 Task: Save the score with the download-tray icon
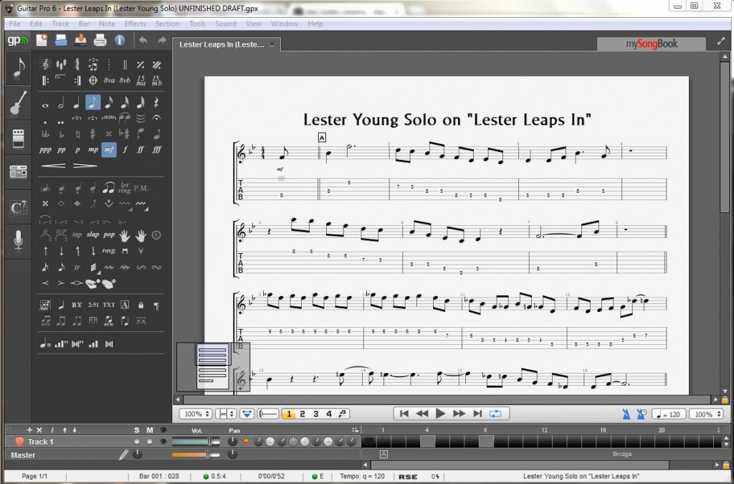[80, 40]
